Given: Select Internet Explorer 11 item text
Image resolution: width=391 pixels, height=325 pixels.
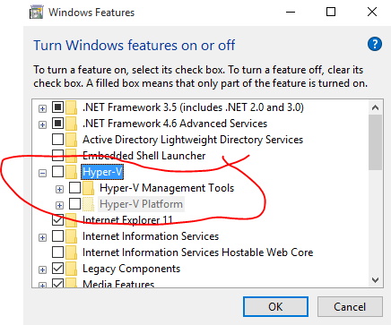Looking at the screenshot, I should coord(127,220).
